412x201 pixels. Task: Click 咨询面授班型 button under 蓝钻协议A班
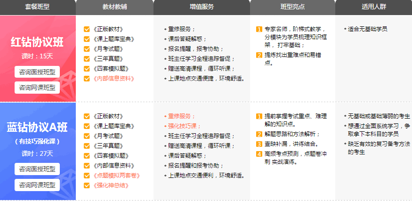[37, 169]
